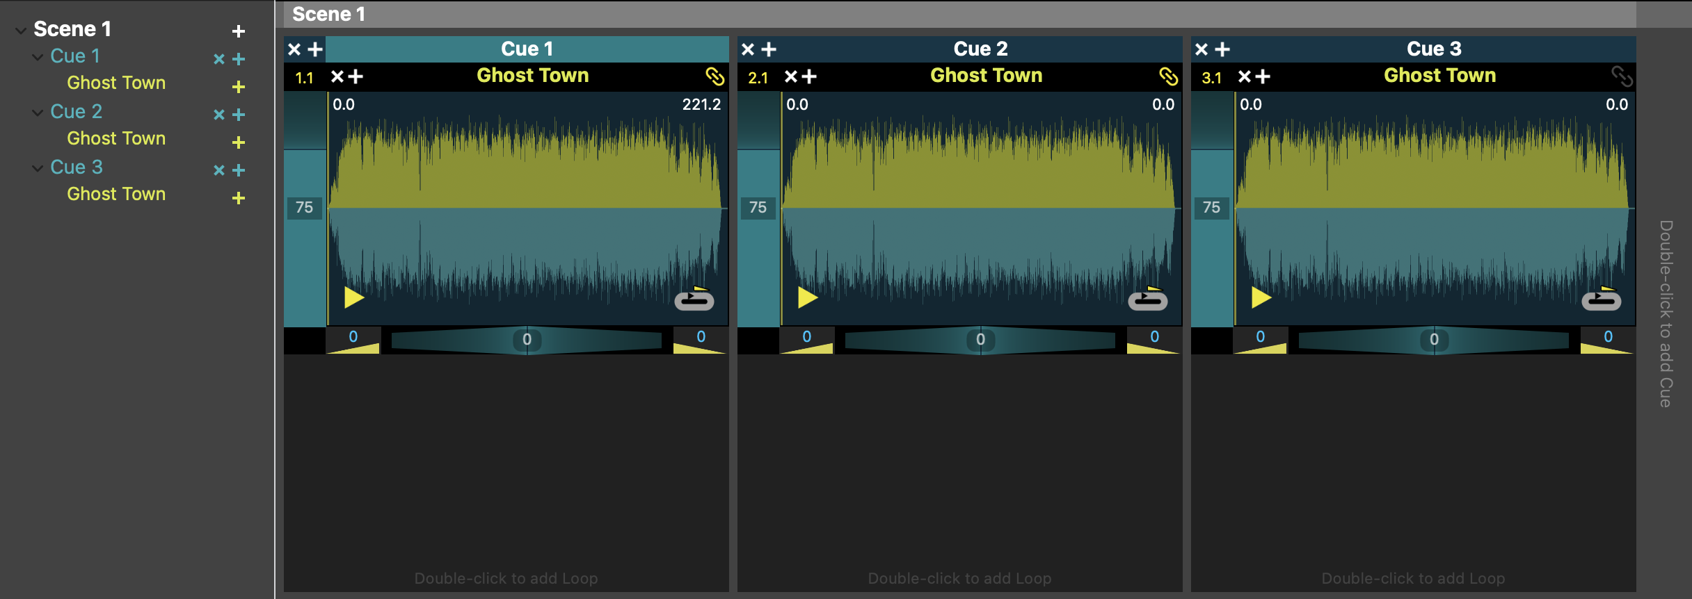Click plus icon in Cue 2 header
The image size is (1692, 599).
pyautogui.click(x=769, y=49)
